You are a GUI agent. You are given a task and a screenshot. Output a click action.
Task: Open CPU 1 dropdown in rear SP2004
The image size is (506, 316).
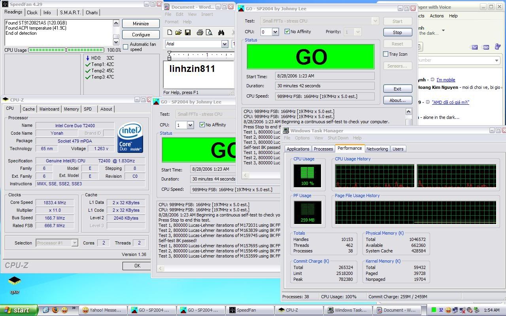(190, 125)
